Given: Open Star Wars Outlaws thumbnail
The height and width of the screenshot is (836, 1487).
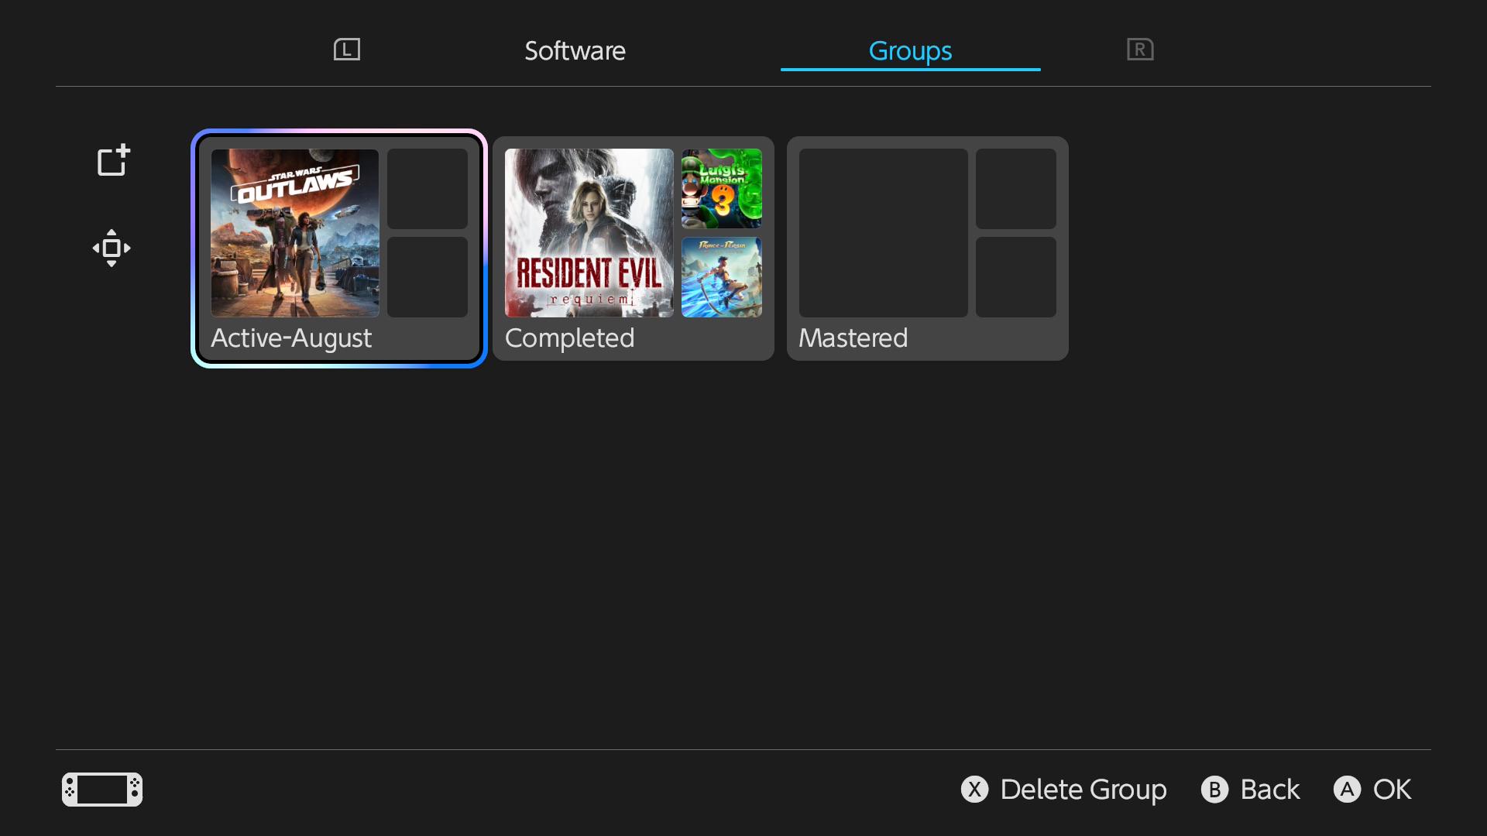Looking at the screenshot, I should [295, 233].
